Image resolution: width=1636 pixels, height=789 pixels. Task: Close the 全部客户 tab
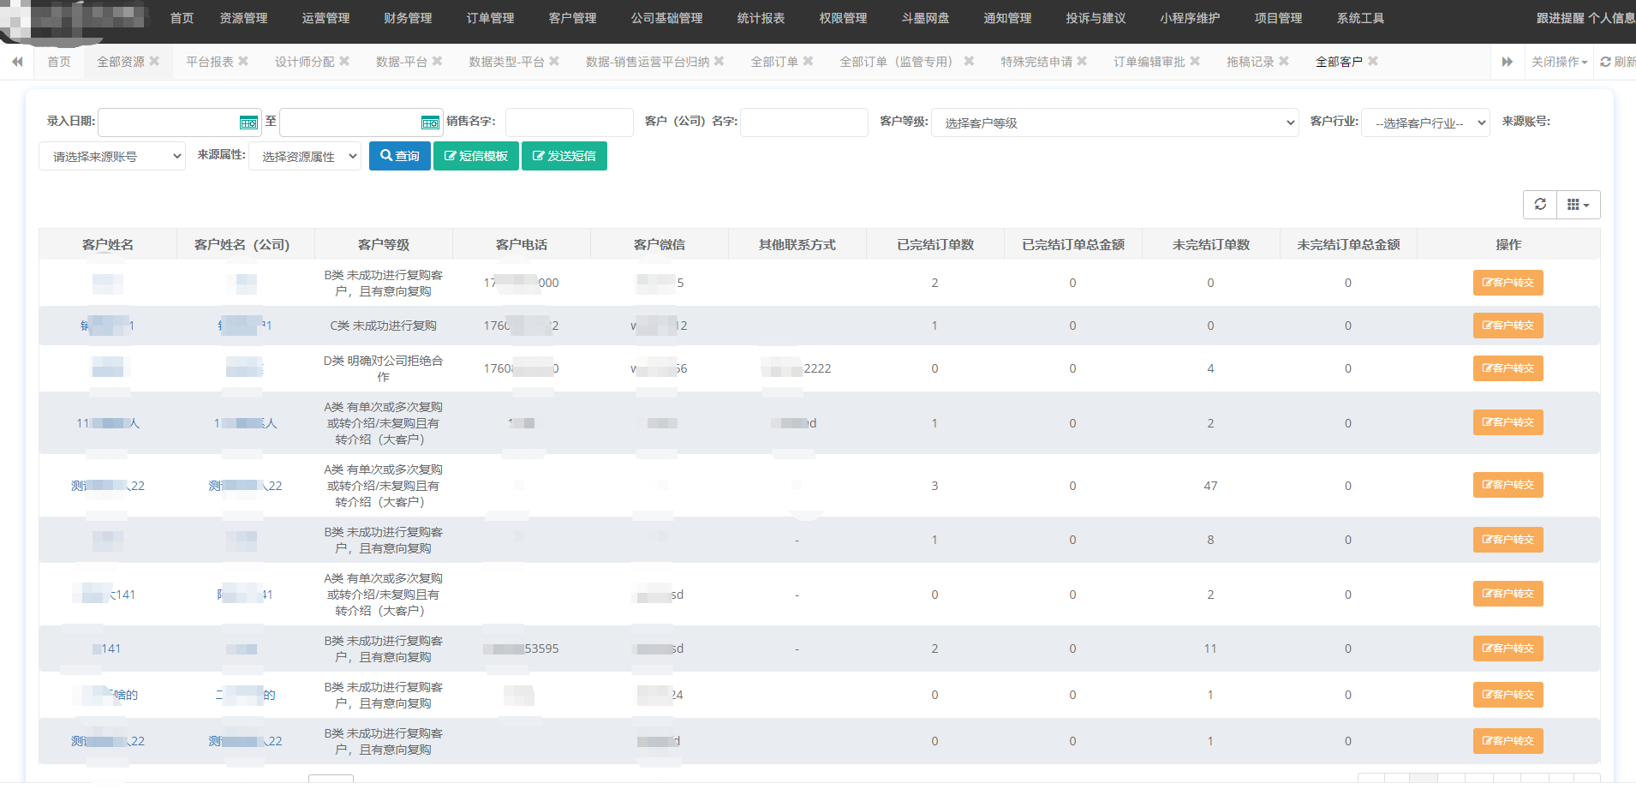1373,62
